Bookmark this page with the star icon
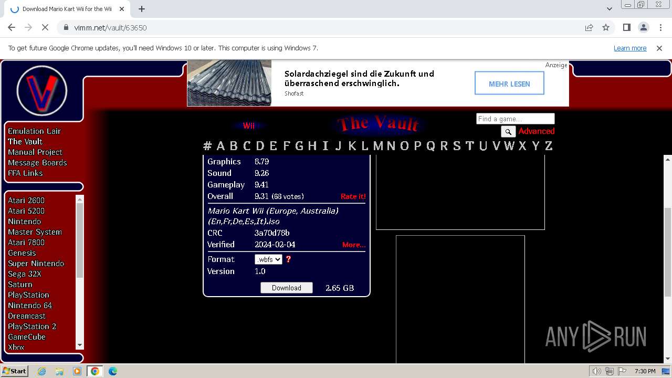This screenshot has height=378, width=672. [x=606, y=27]
